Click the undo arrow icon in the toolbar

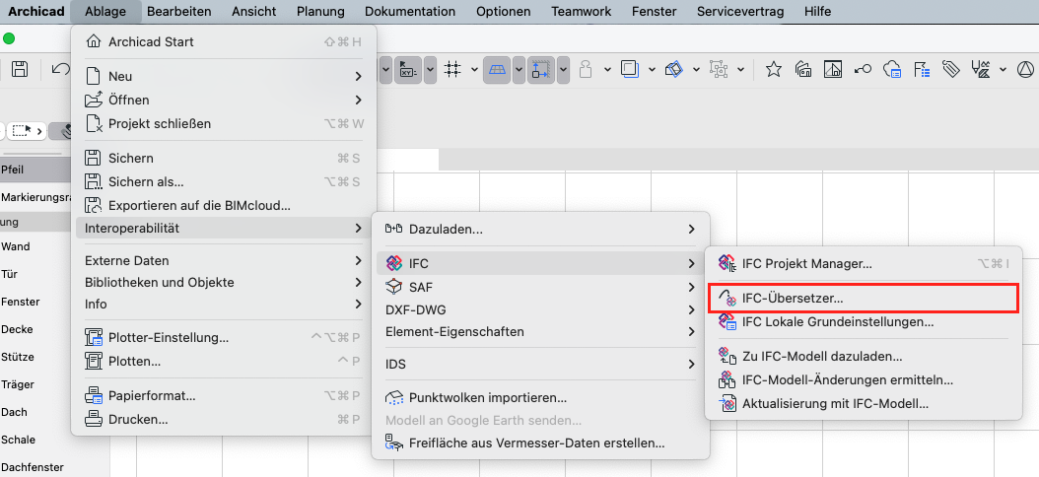click(60, 69)
